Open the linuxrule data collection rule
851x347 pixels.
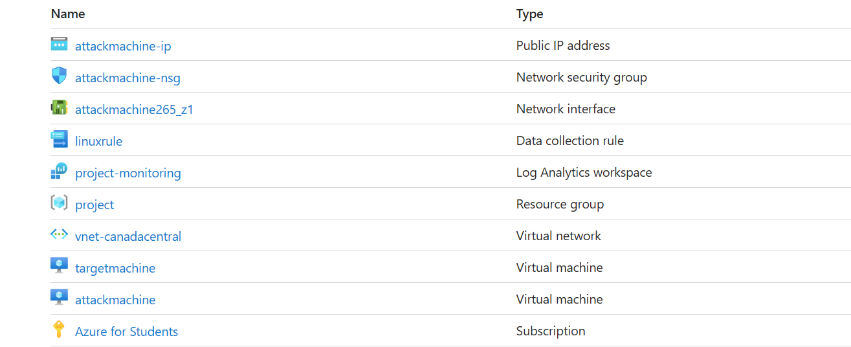pyautogui.click(x=98, y=141)
